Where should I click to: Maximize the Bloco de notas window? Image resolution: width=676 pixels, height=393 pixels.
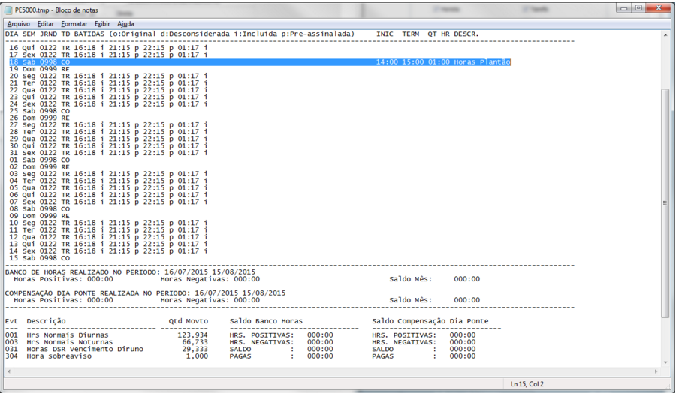pyautogui.click(x=639, y=8)
